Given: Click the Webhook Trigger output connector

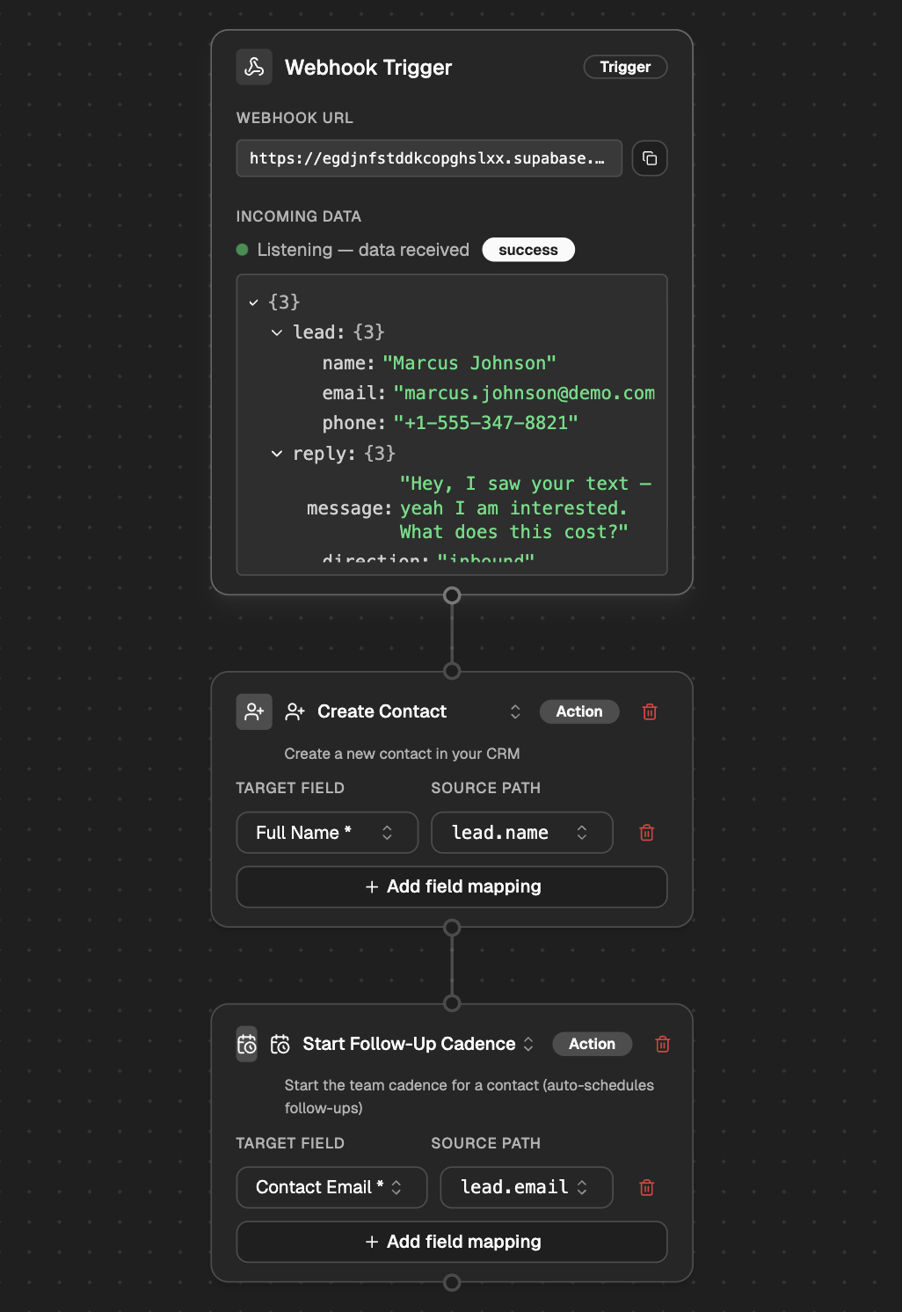Looking at the screenshot, I should (452, 595).
